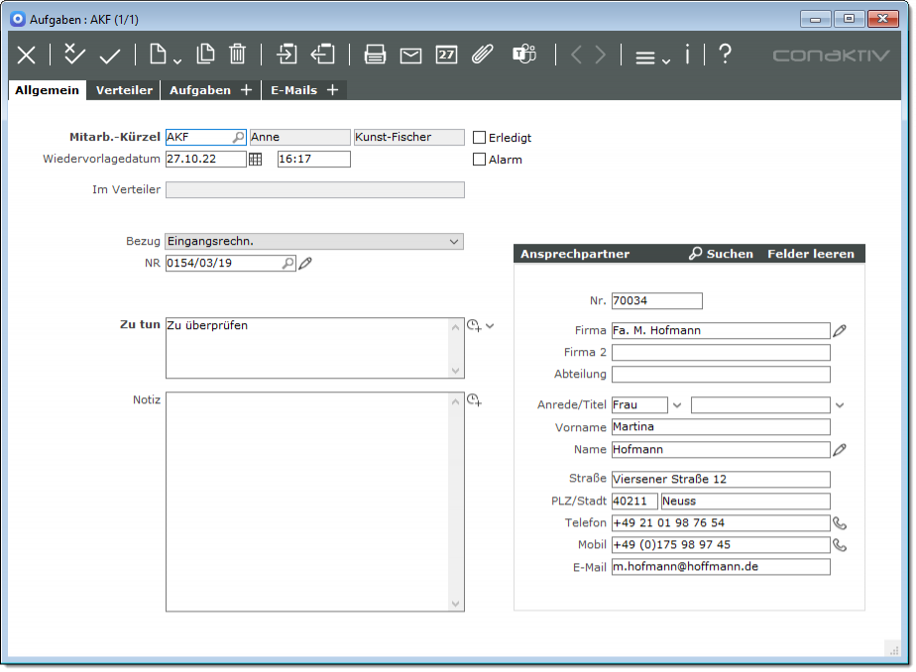The image size is (916, 672).
Task: Click the envelope e-mail icon in toolbar
Action: [410, 56]
